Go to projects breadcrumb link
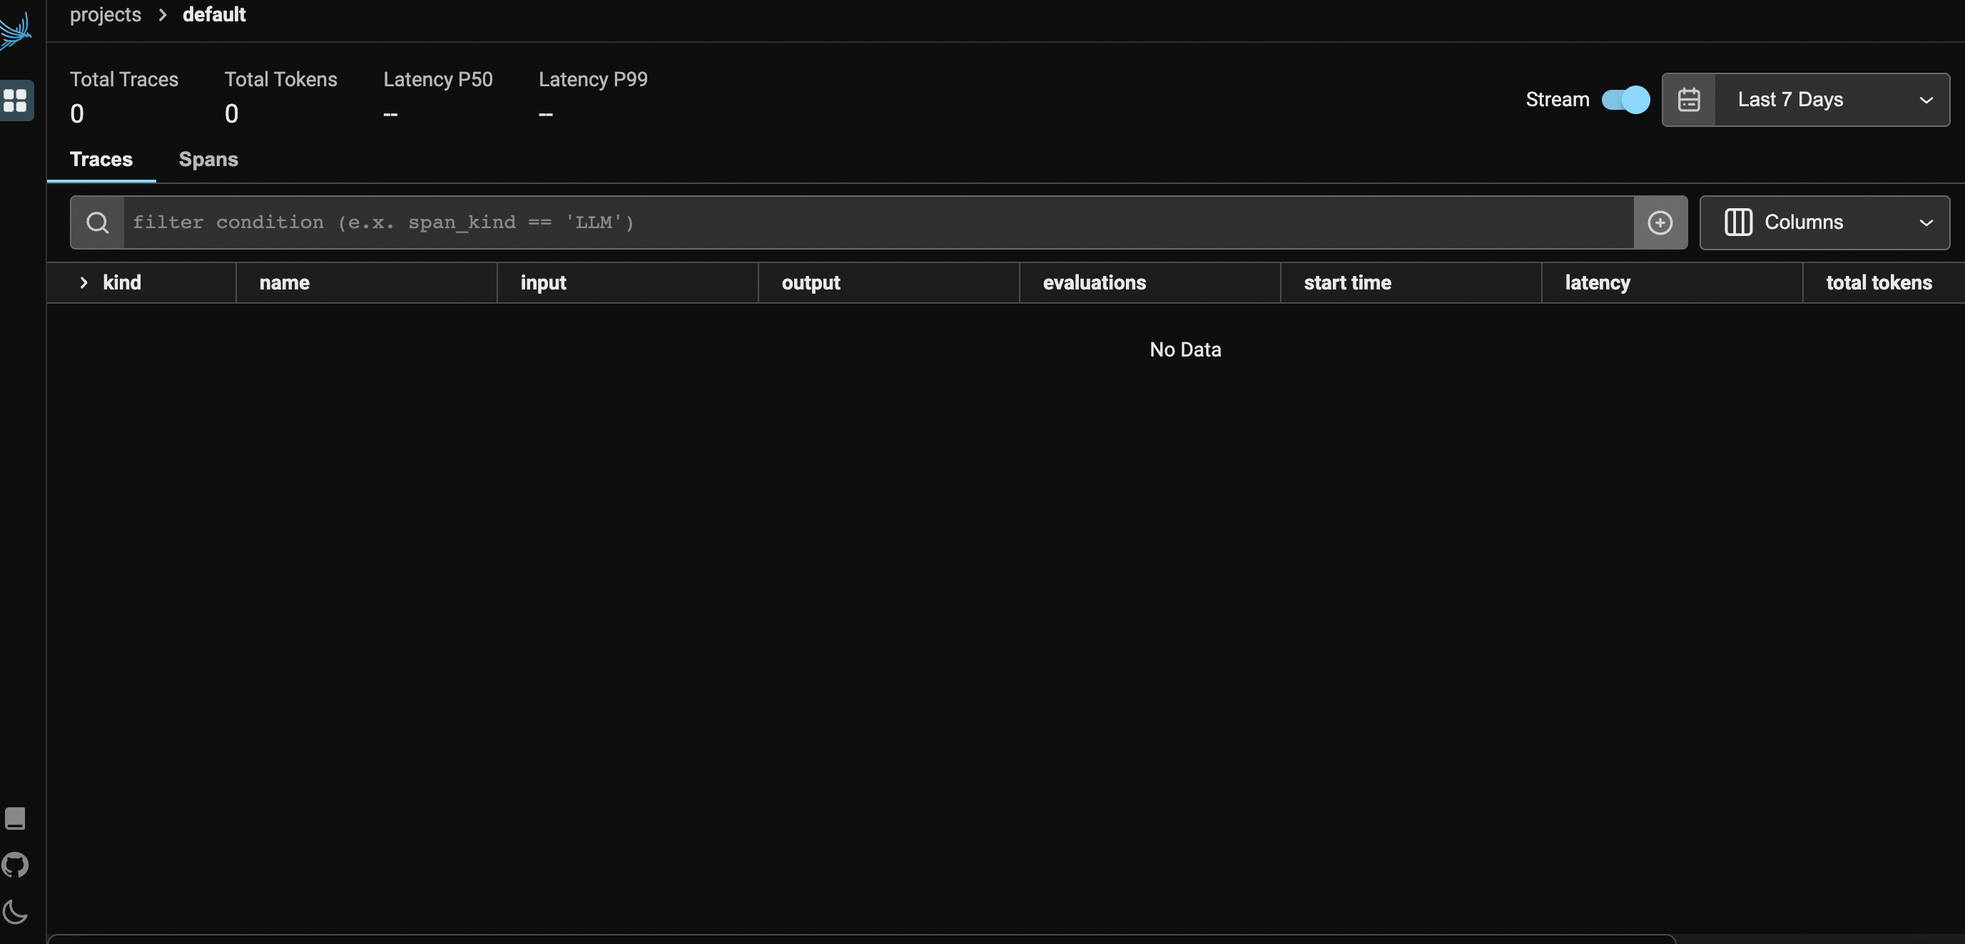This screenshot has width=1965, height=944. click(x=106, y=14)
